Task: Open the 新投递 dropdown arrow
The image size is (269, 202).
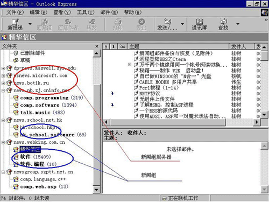Action: [30, 24]
